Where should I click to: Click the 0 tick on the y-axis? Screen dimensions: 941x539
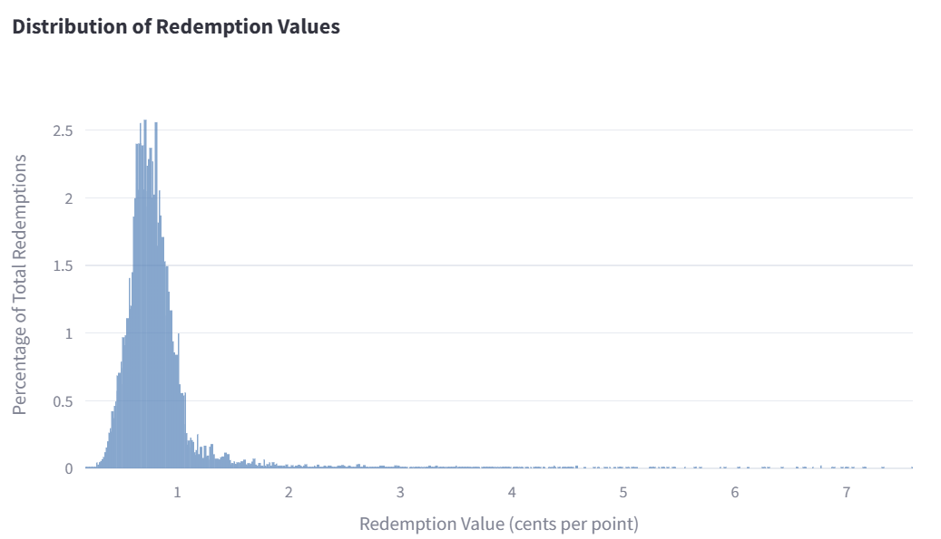[68, 468]
